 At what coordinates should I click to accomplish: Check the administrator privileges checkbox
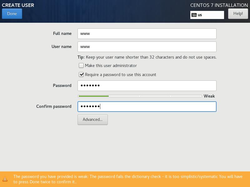(81, 65)
